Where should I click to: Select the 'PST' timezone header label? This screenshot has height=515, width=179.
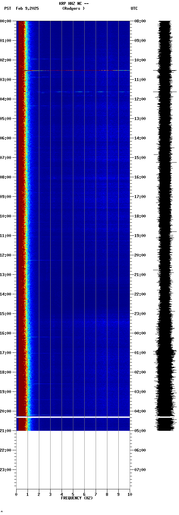pos(8,8)
